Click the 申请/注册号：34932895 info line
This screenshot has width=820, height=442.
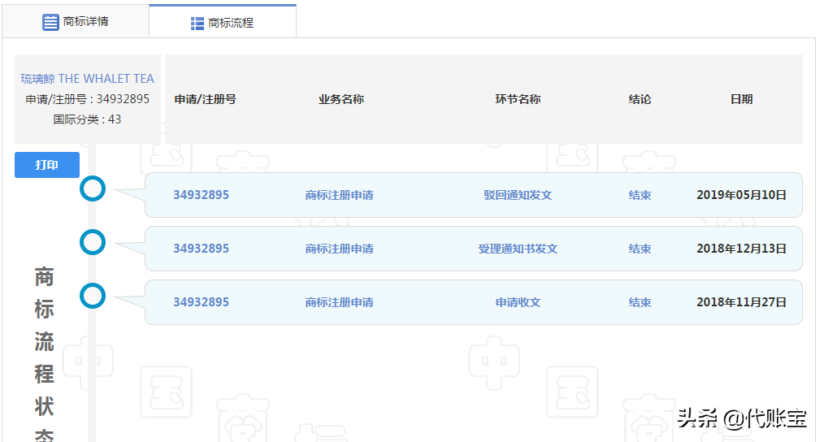(x=87, y=99)
